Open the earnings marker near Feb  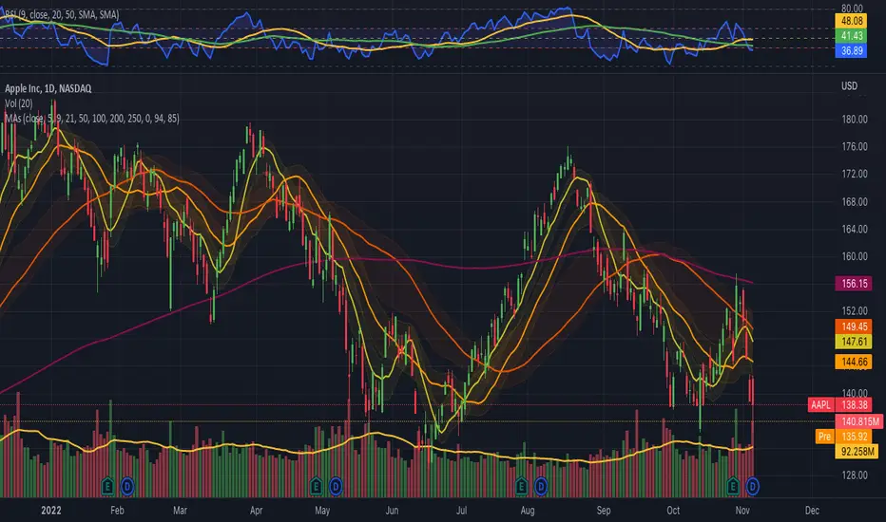tap(108, 486)
